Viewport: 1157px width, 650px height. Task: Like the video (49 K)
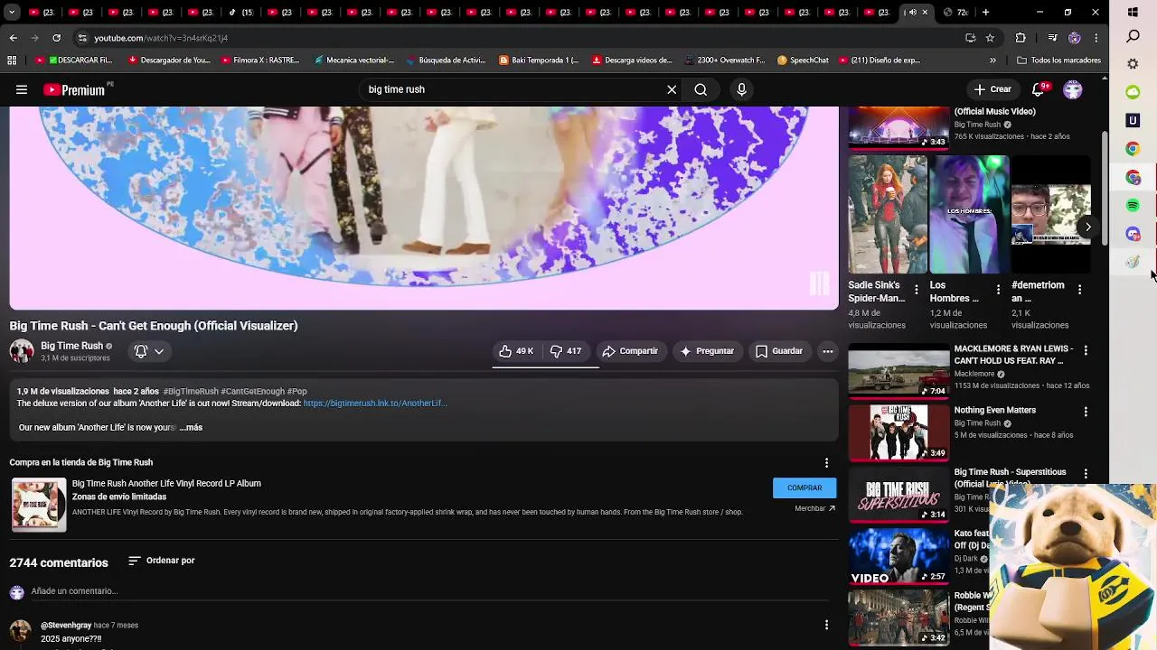pyautogui.click(x=516, y=351)
